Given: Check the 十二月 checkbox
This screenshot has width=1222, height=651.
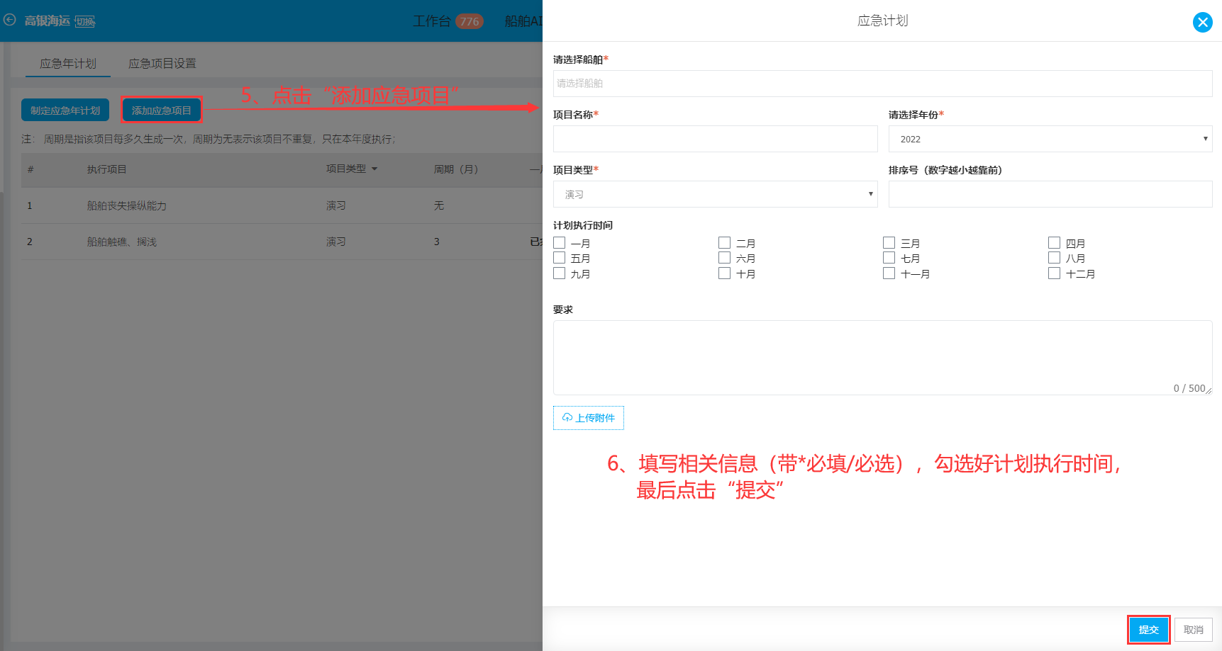Looking at the screenshot, I should pyautogui.click(x=1054, y=273).
